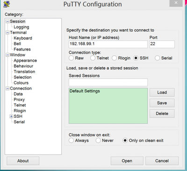
Task: Open the Keyboard settings category
Action: click(x=23, y=38)
